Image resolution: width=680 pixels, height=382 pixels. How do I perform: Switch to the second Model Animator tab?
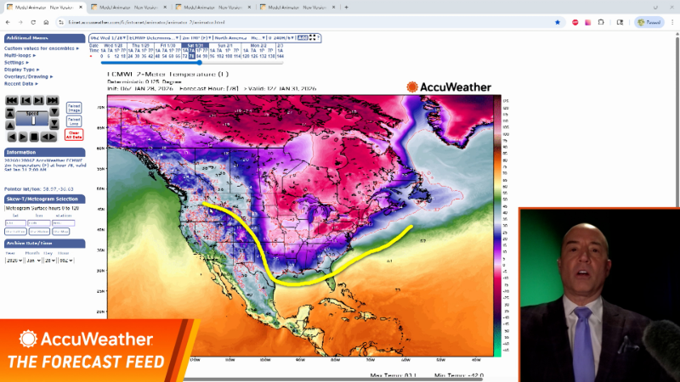tap(129, 8)
